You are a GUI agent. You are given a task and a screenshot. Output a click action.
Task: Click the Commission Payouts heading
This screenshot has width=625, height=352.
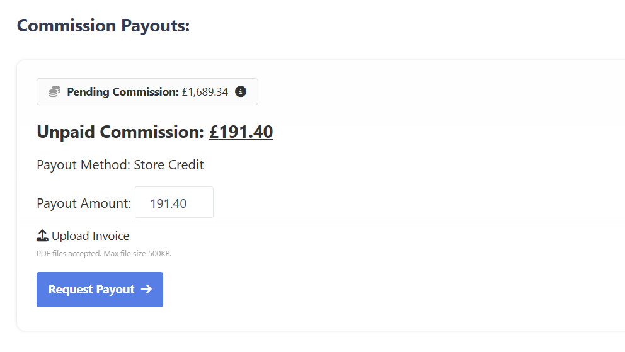(x=103, y=26)
